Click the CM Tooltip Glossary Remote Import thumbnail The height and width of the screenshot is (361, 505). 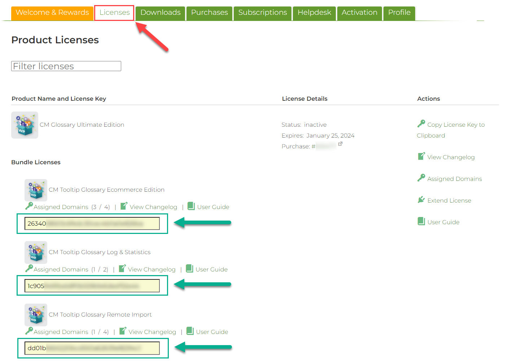[36, 315]
